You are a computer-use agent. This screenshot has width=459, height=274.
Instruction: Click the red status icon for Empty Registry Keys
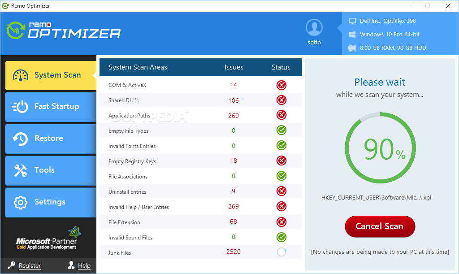point(281,161)
